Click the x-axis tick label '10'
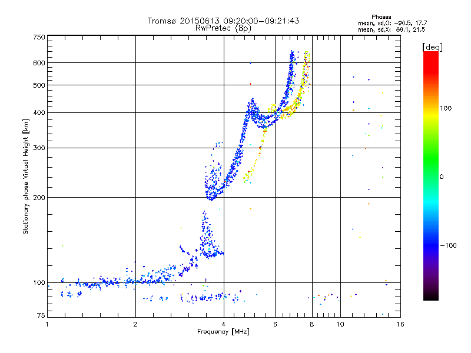Screen dimensions: 471x353 (340, 324)
